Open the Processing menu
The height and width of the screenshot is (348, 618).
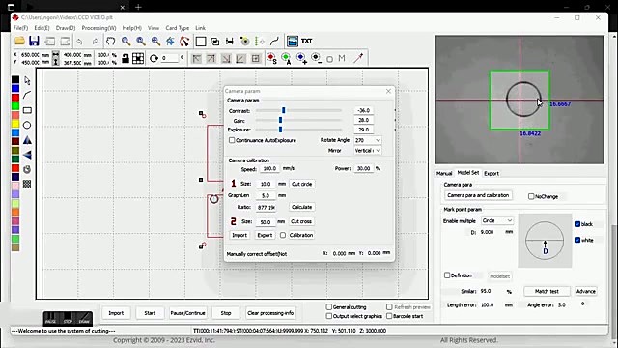(98, 28)
